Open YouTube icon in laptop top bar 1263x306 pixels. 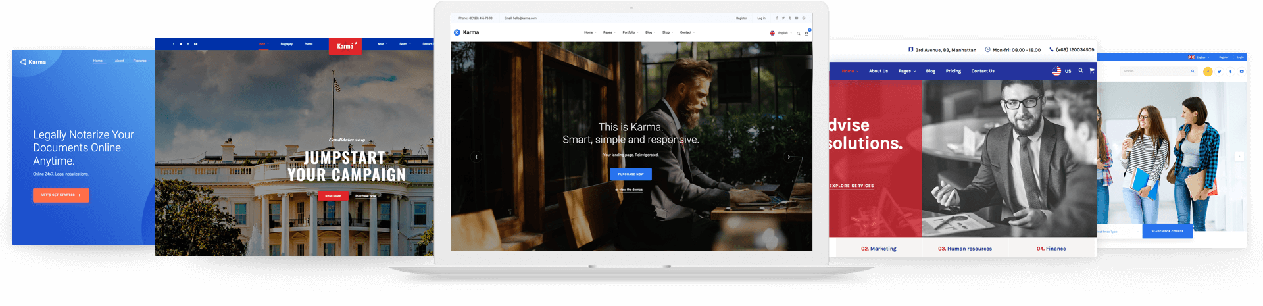pyautogui.click(x=797, y=18)
